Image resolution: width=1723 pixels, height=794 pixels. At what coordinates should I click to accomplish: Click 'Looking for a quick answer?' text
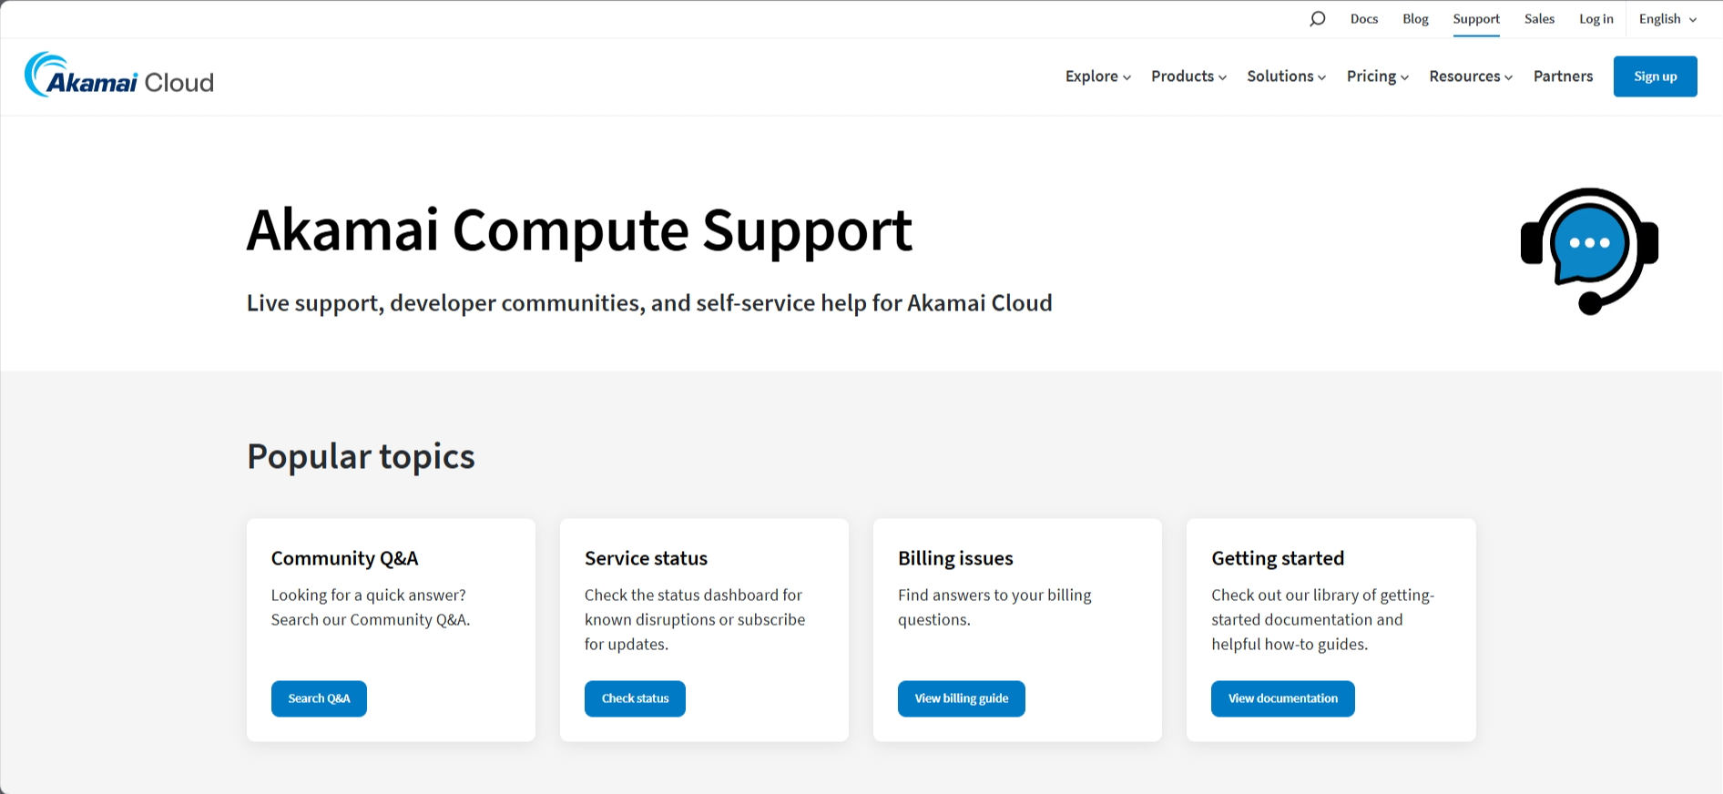[x=368, y=595]
